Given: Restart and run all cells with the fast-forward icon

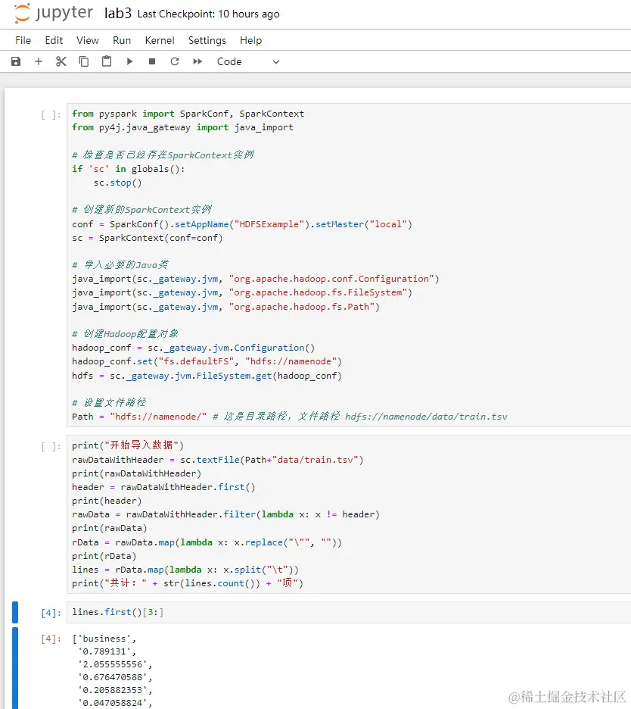Looking at the screenshot, I should tap(197, 61).
